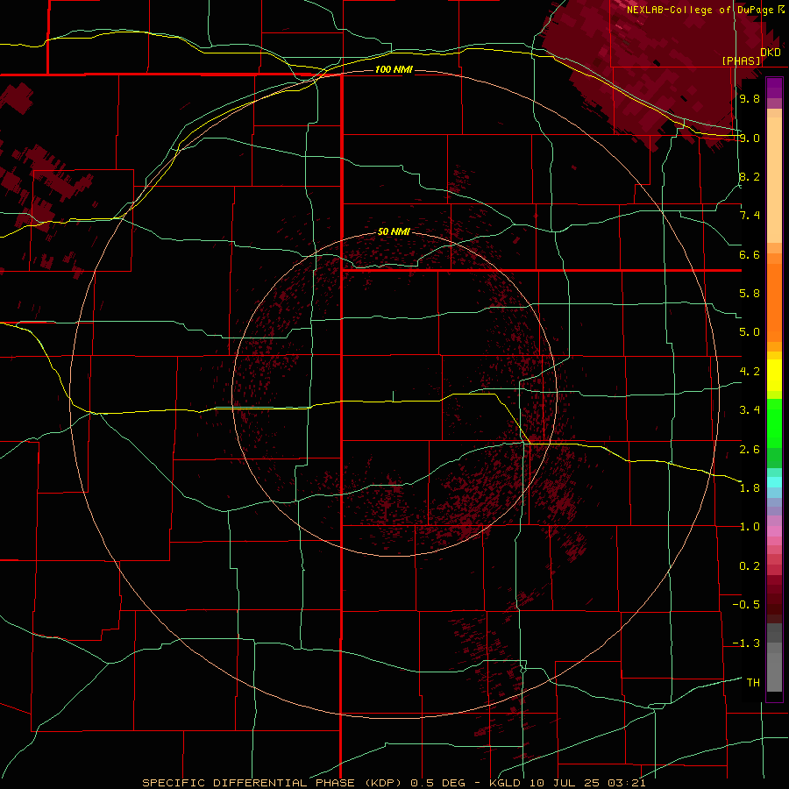Click the SPECIFIC DIFFERENTIAL PHASE (KDP) title text
This screenshot has width=789, height=789.
click(x=274, y=783)
